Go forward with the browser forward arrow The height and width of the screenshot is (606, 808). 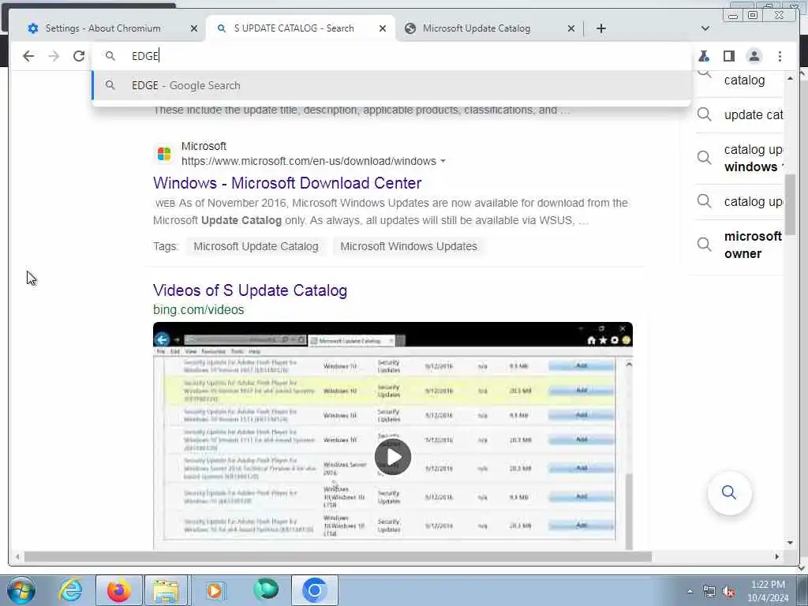click(x=54, y=56)
